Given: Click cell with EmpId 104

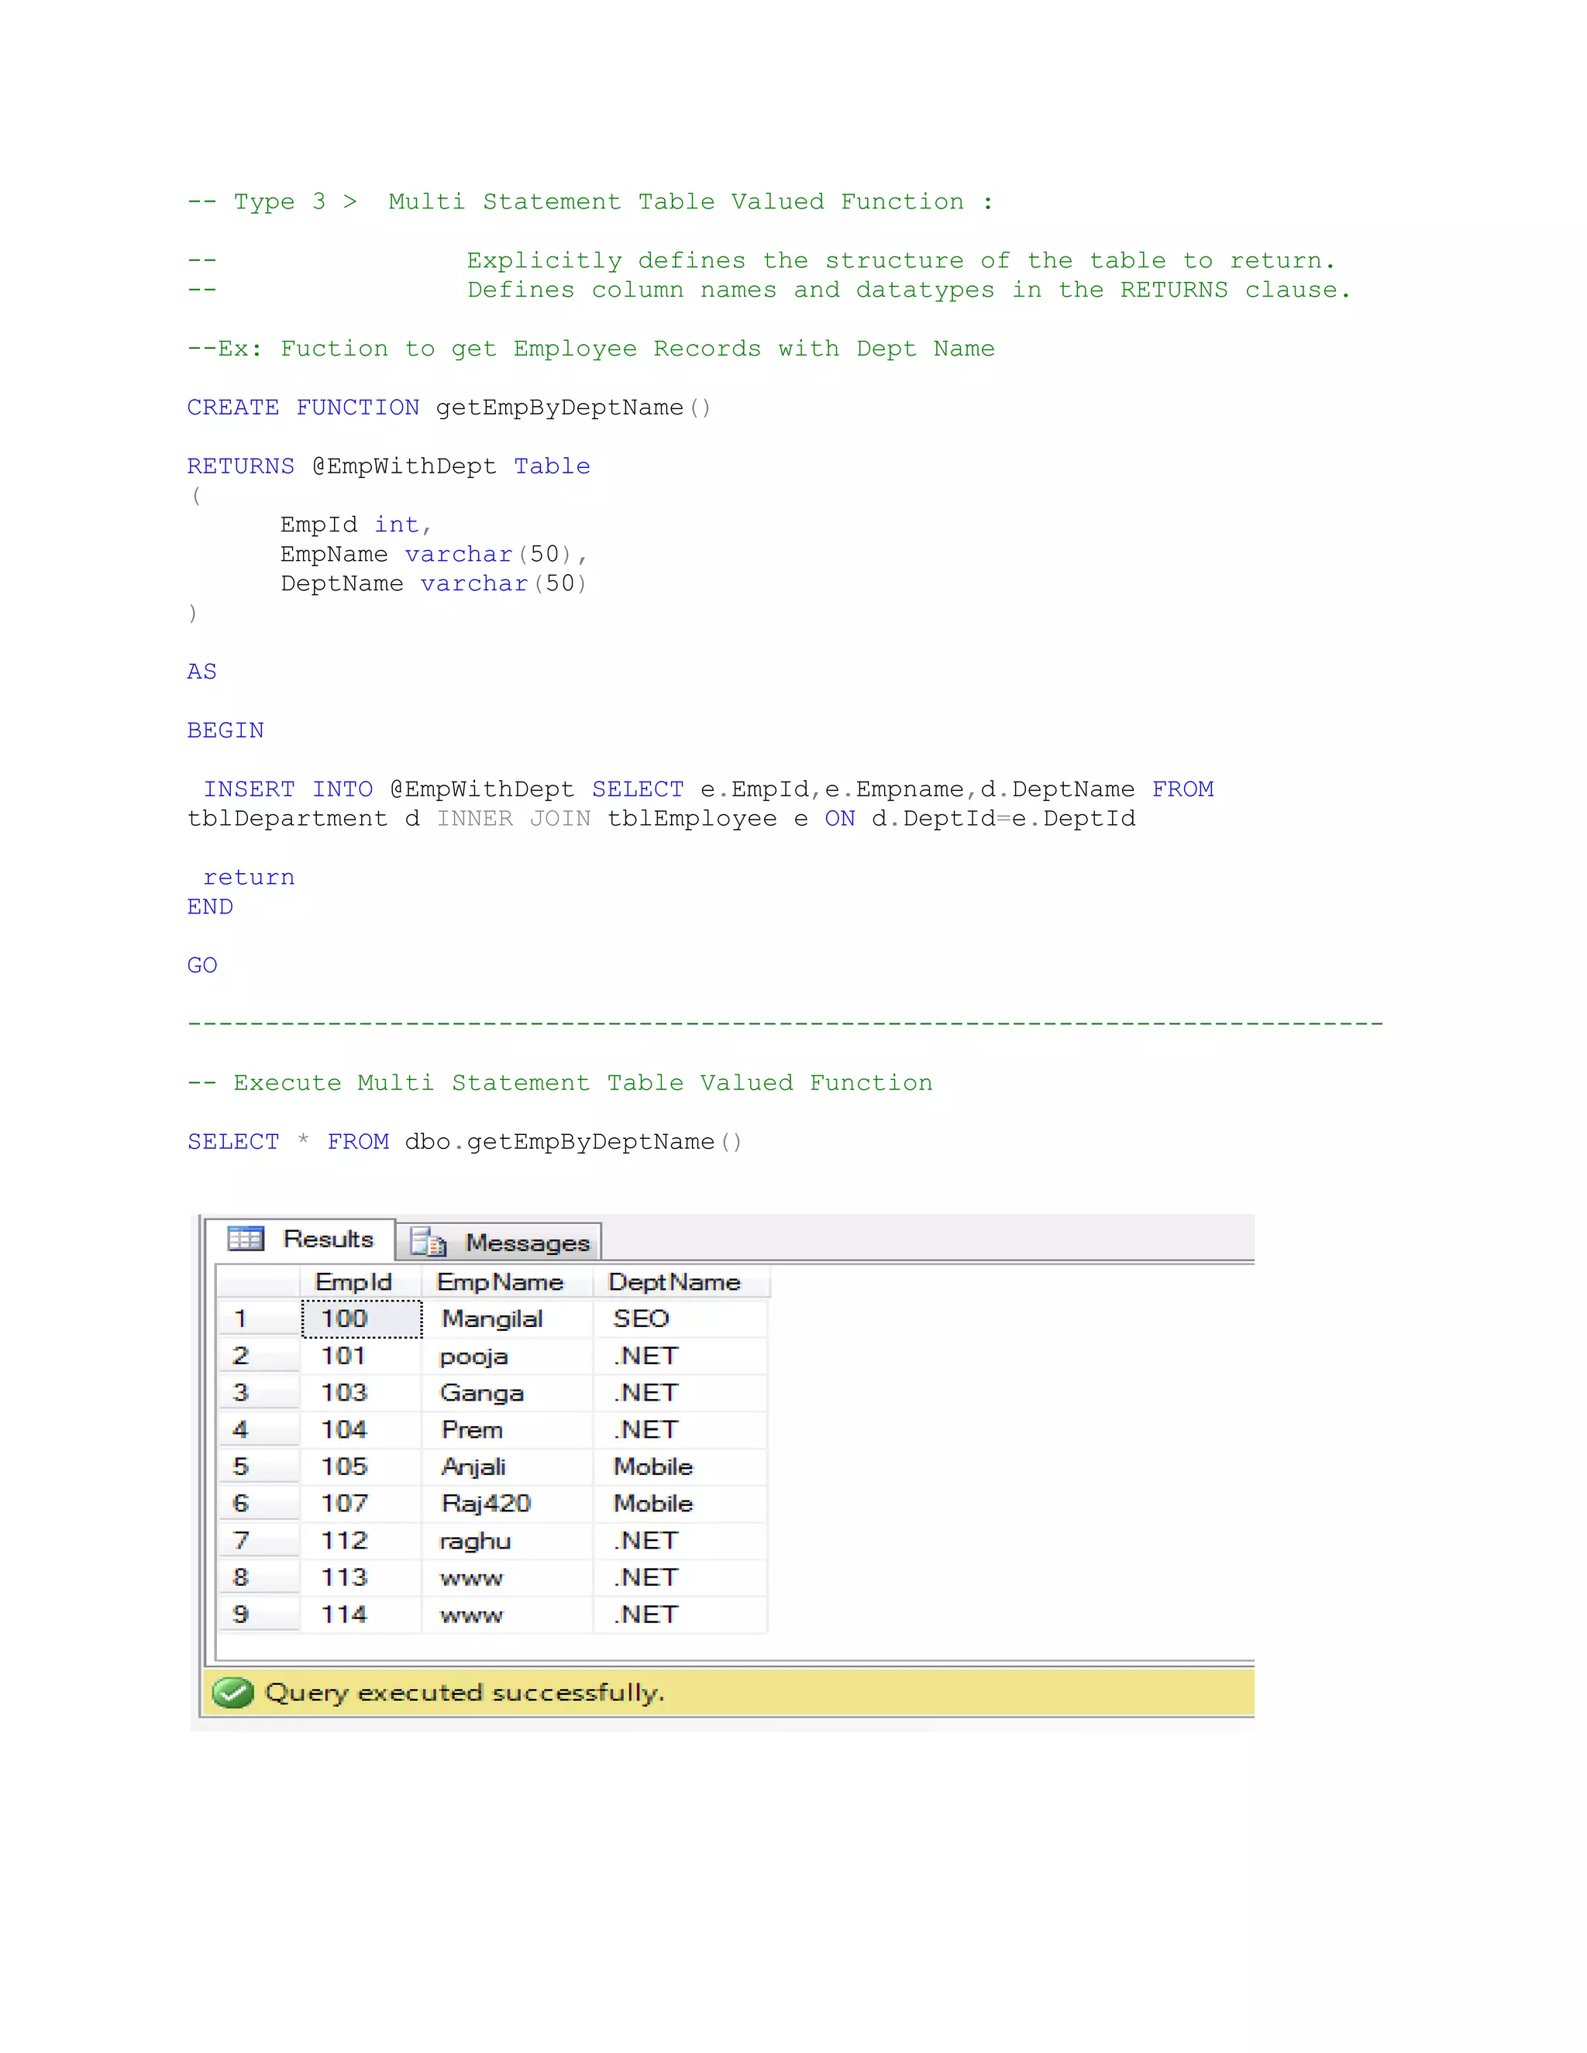Looking at the screenshot, I should 362,1430.
